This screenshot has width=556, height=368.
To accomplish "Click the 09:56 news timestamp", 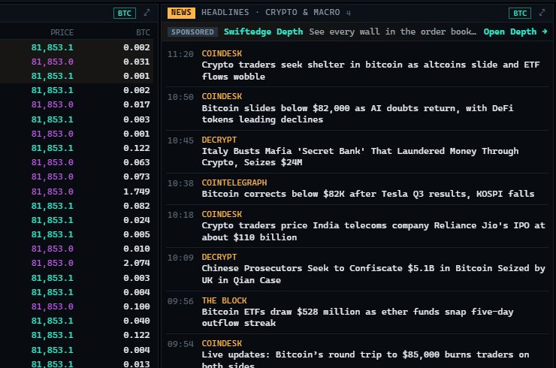I will click(180, 301).
